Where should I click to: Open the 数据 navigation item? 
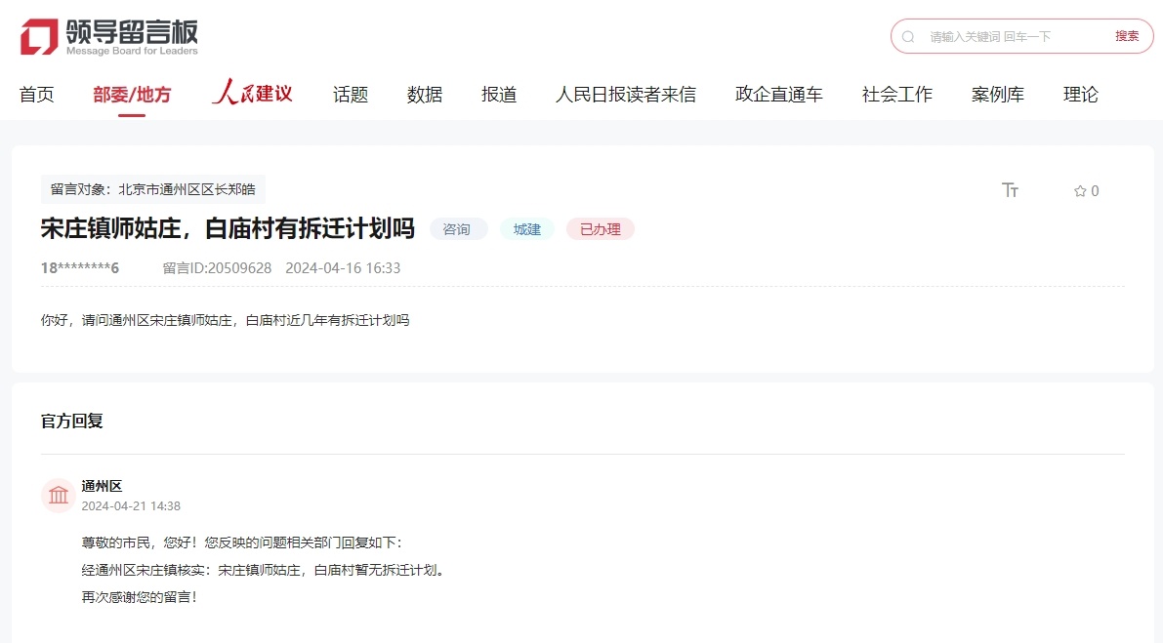[425, 95]
